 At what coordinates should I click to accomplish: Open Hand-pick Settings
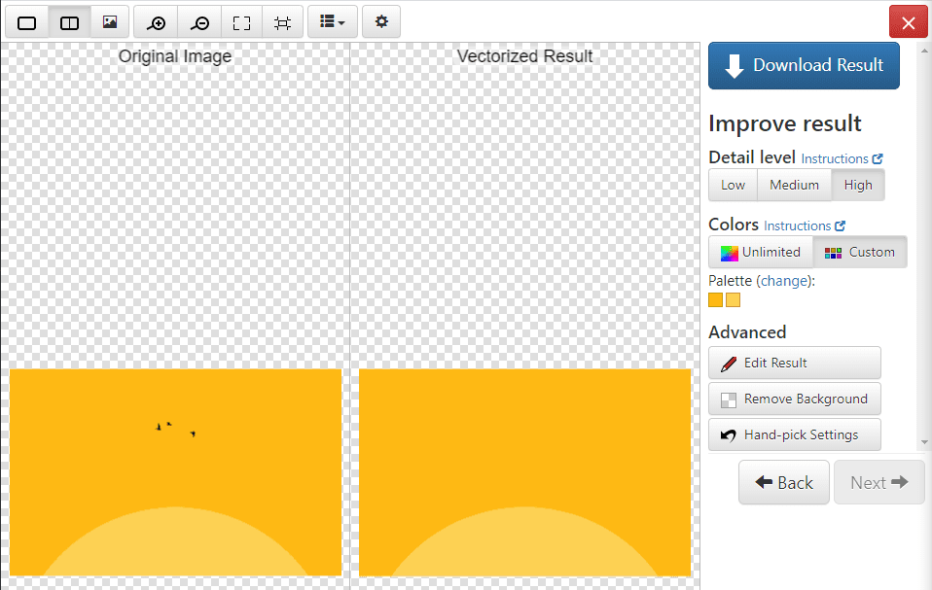tap(794, 434)
